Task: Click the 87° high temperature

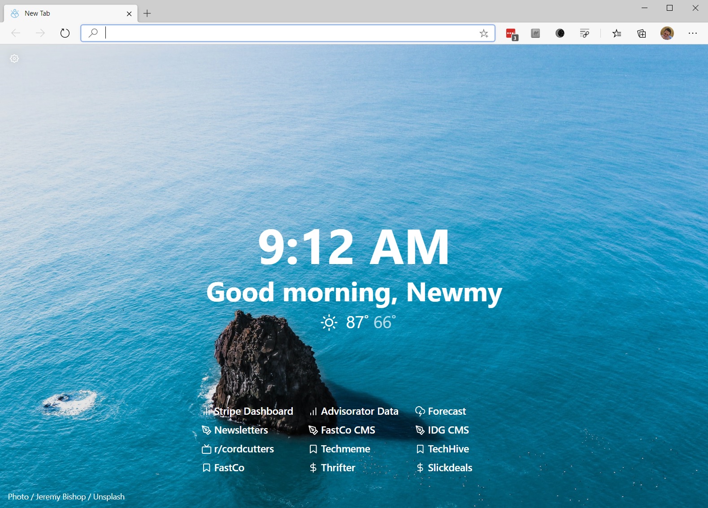Action: tap(357, 322)
